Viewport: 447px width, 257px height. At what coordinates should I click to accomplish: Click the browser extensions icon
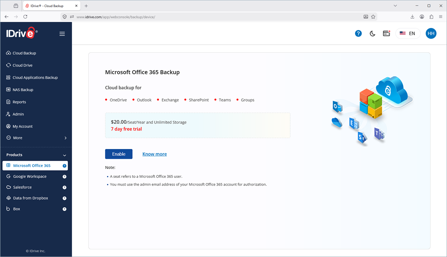[431, 16]
